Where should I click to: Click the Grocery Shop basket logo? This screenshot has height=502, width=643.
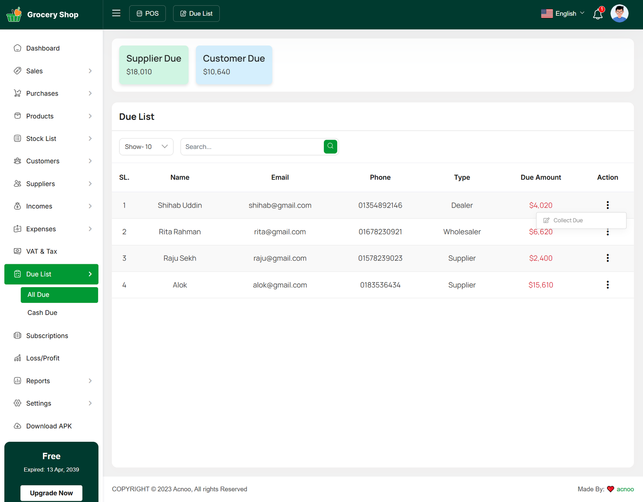pos(14,14)
